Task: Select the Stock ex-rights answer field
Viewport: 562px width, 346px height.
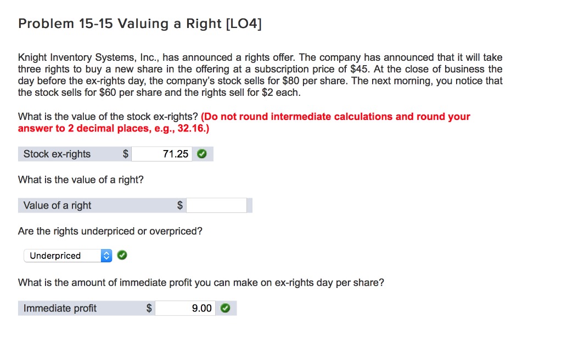Action: click(x=162, y=154)
